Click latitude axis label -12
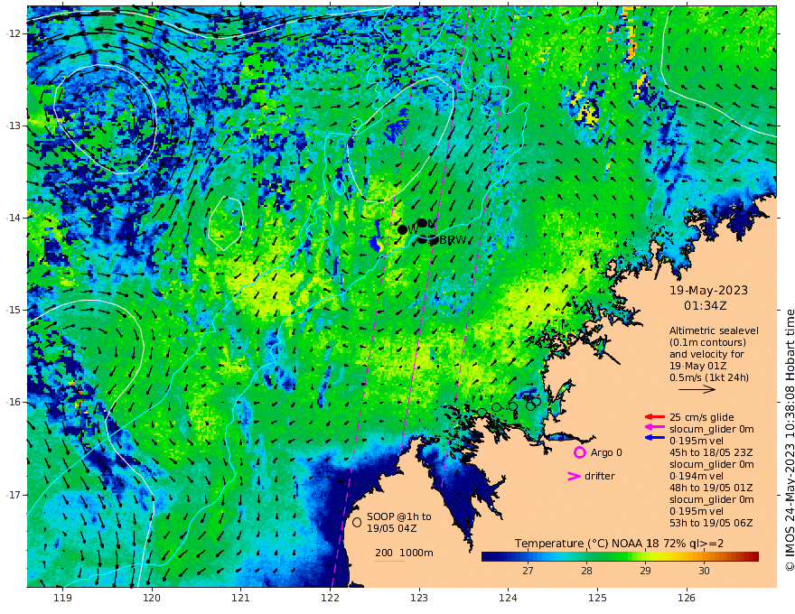 click(x=12, y=33)
